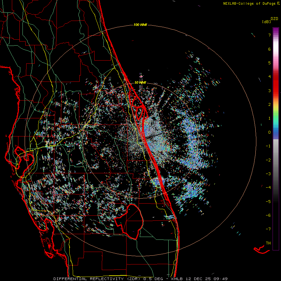Click the -6 dB scale label
Screen dimensions: 281x281
(268, 215)
